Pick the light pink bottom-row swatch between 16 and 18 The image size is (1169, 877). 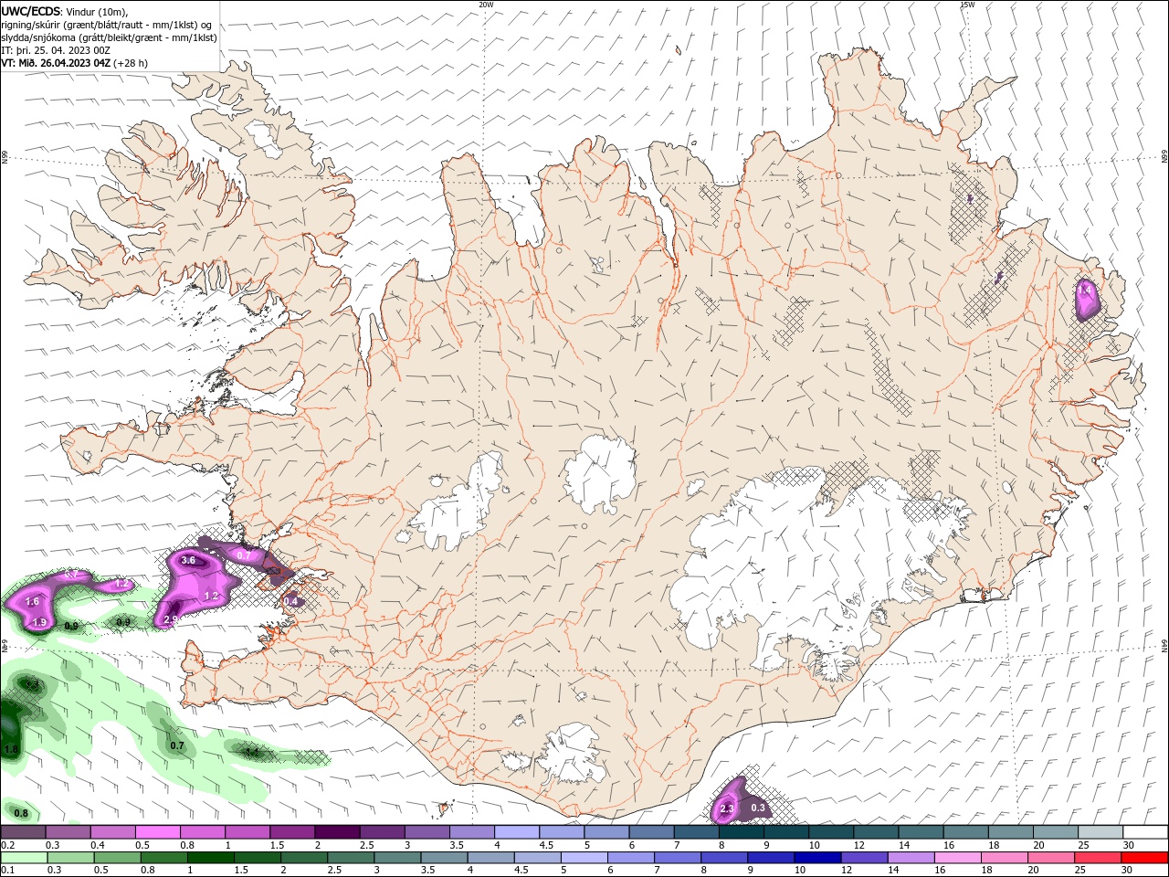[957, 858]
